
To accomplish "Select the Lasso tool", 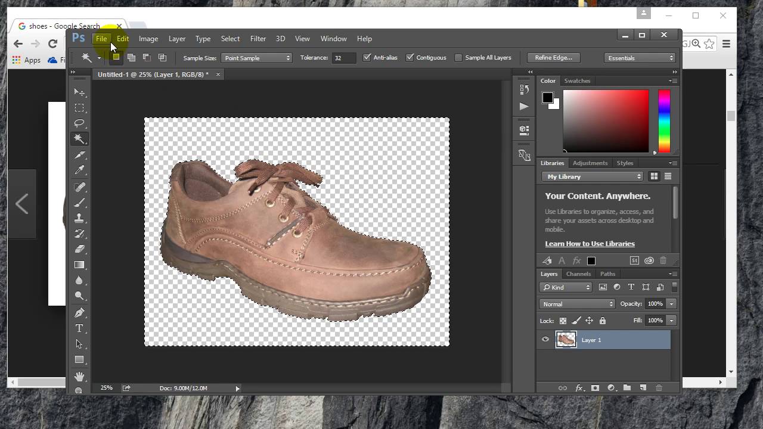I will pyautogui.click(x=79, y=123).
